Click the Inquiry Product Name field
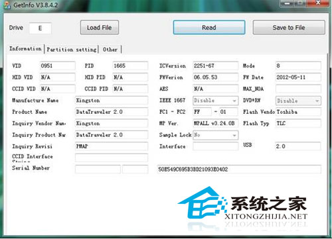The height and width of the screenshot is (239, 332). [x=112, y=135]
